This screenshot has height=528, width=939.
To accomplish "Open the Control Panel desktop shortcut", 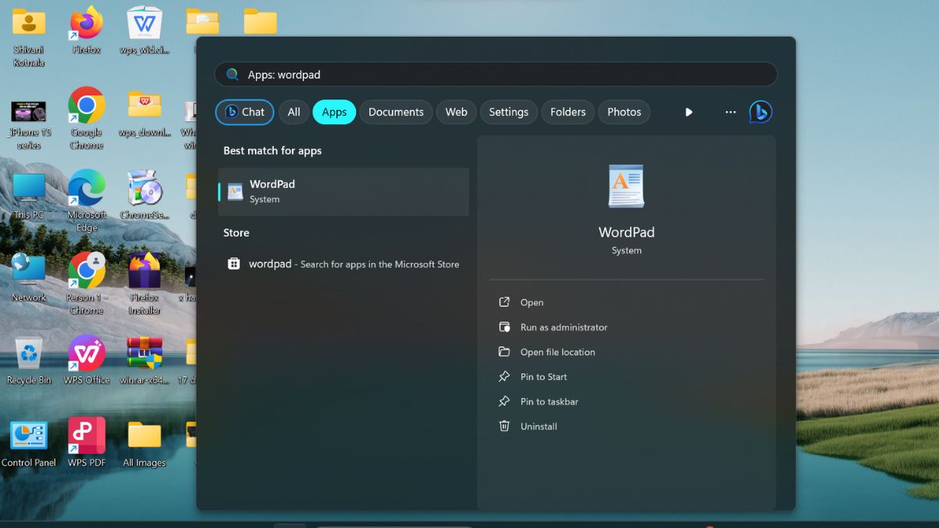I will point(29,437).
